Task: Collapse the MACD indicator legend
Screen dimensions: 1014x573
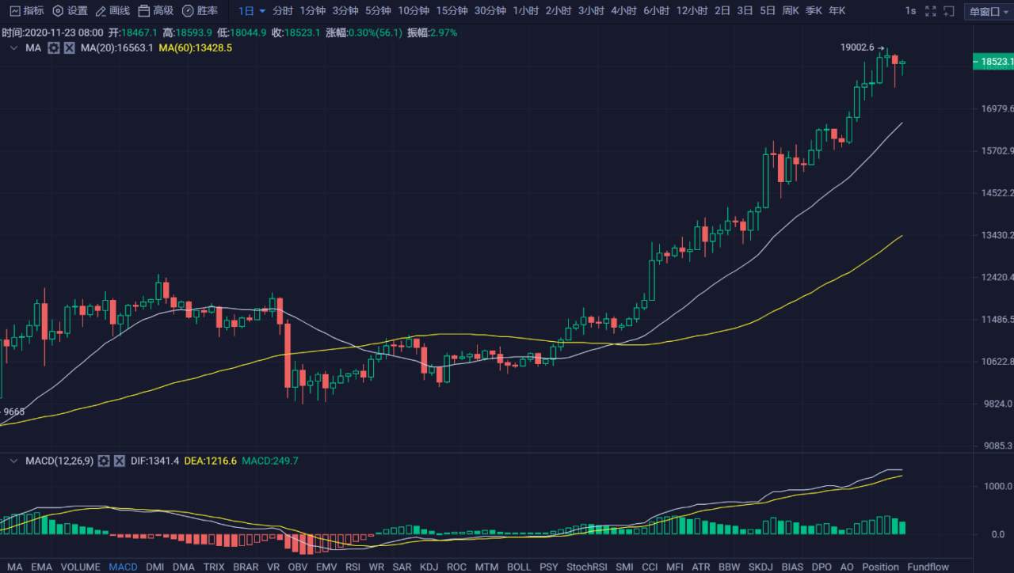Action: (x=13, y=461)
